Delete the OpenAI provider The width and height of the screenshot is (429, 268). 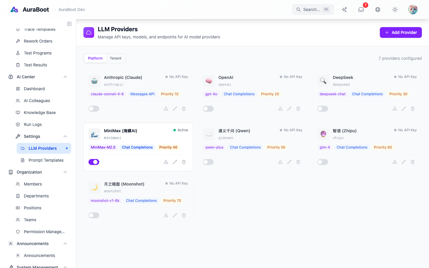(298, 109)
